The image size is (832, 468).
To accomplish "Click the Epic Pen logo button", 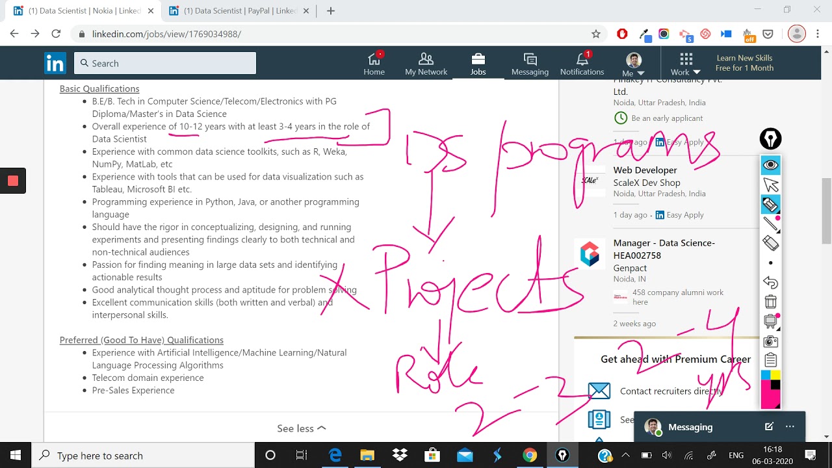I will tap(770, 138).
